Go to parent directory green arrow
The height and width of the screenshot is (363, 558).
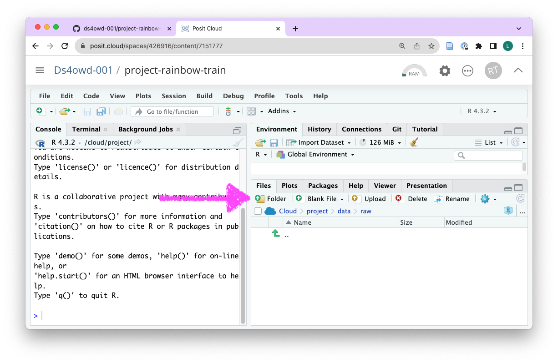[x=276, y=233]
